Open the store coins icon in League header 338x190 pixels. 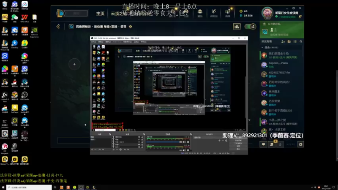[x=228, y=13]
